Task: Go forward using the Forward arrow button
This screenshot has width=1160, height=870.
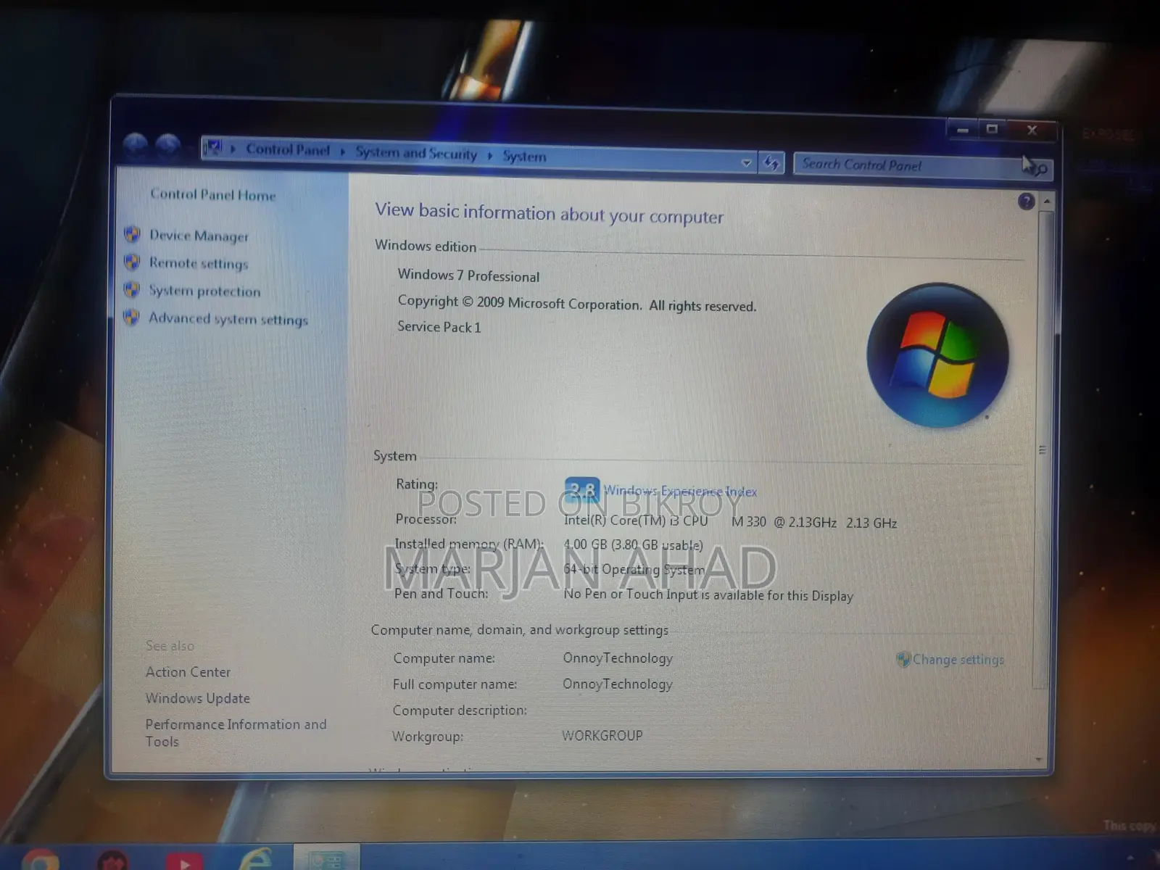Action: point(167,146)
